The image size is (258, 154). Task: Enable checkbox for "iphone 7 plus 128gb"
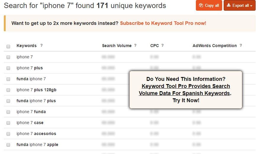(8, 90)
